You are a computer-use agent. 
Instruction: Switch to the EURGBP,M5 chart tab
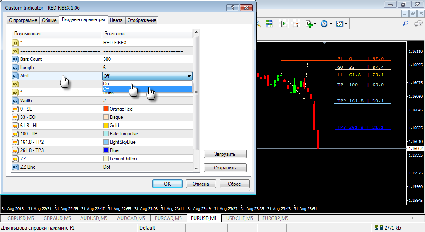click(x=275, y=218)
